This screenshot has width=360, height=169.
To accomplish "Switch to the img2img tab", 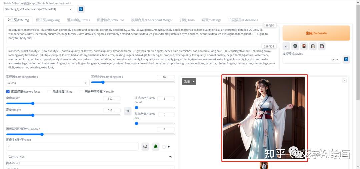I will 48,20.
